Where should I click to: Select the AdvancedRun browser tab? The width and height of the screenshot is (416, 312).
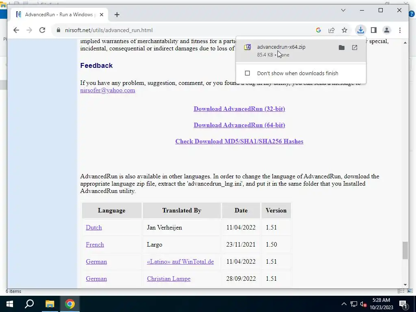tap(59, 15)
